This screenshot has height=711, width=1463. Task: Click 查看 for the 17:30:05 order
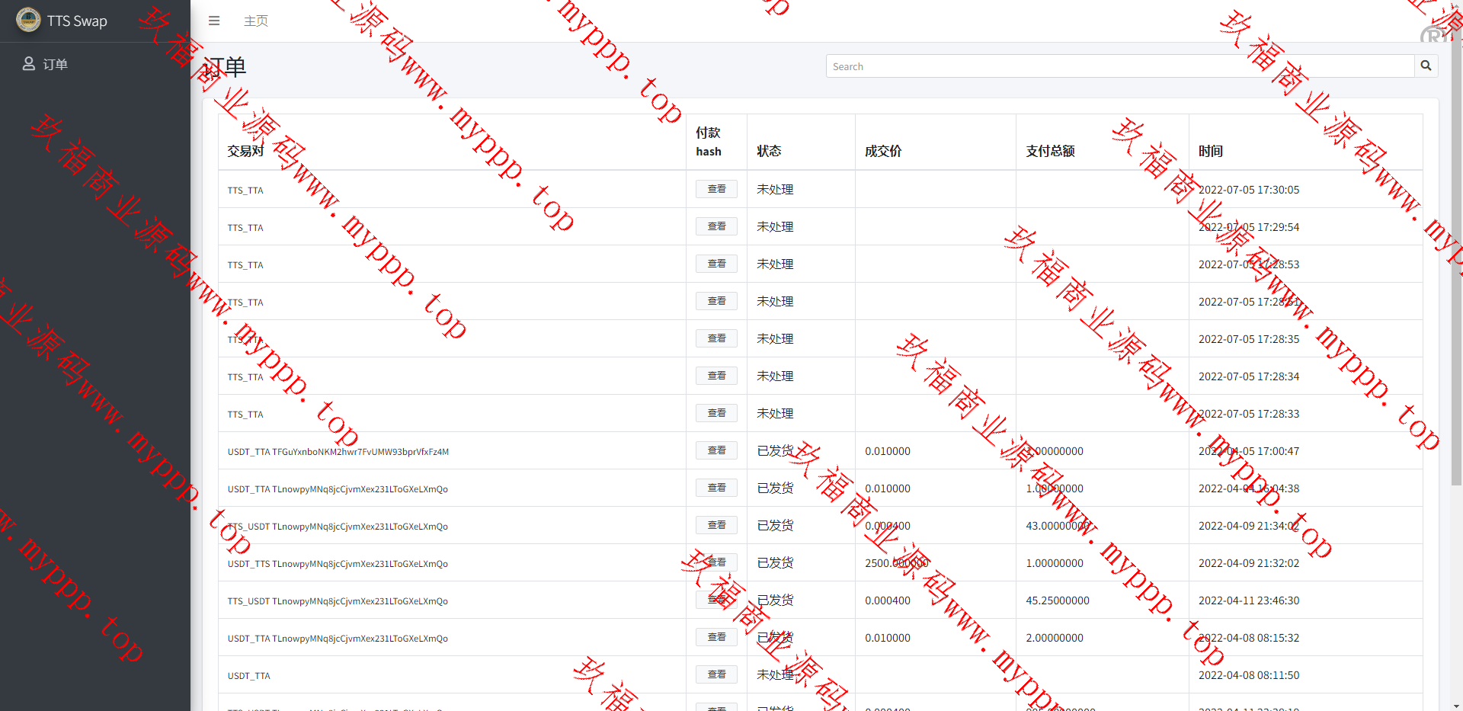pyautogui.click(x=716, y=189)
